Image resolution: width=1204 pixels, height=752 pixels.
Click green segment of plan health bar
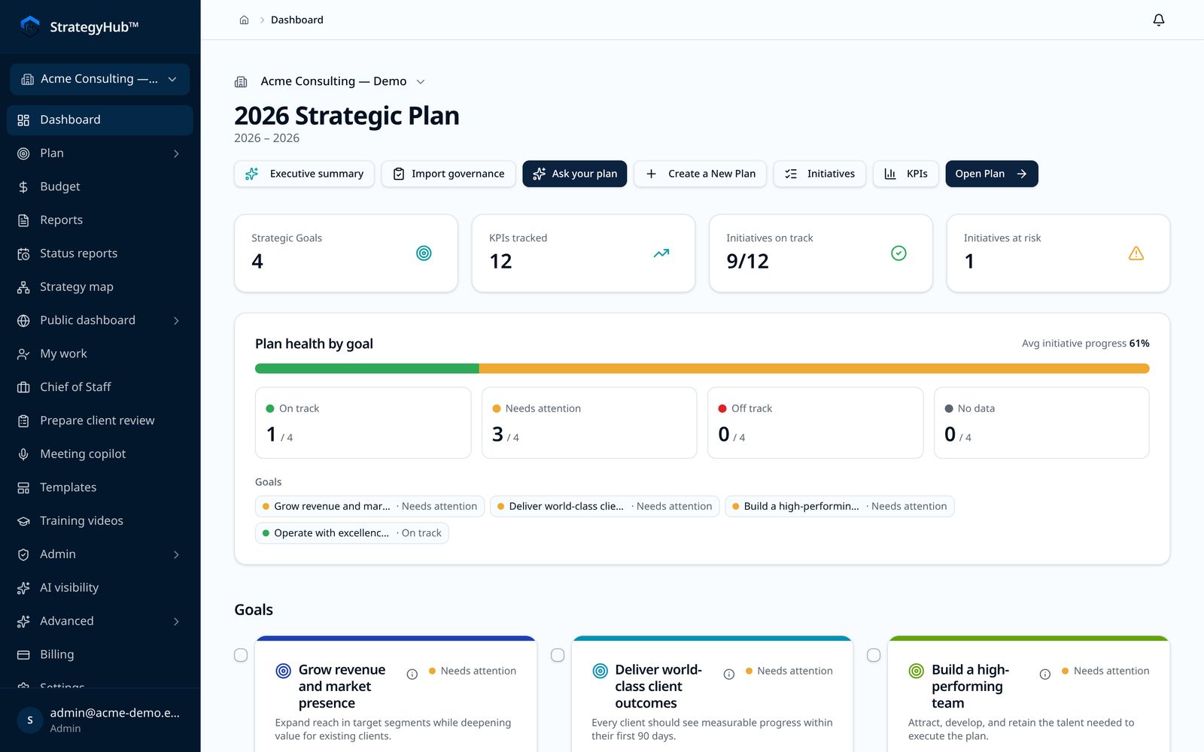pyautogui.click(x=367, y=368)
